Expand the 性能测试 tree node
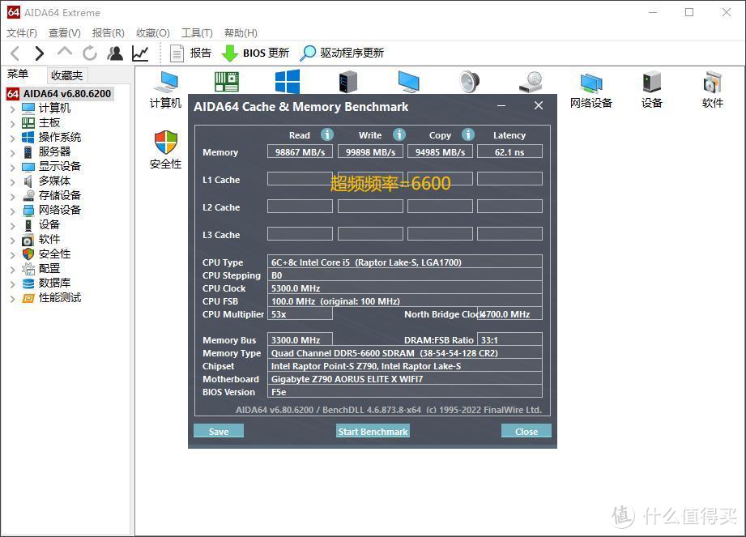This screenshot has height=537, width=746. pos(12,299)
